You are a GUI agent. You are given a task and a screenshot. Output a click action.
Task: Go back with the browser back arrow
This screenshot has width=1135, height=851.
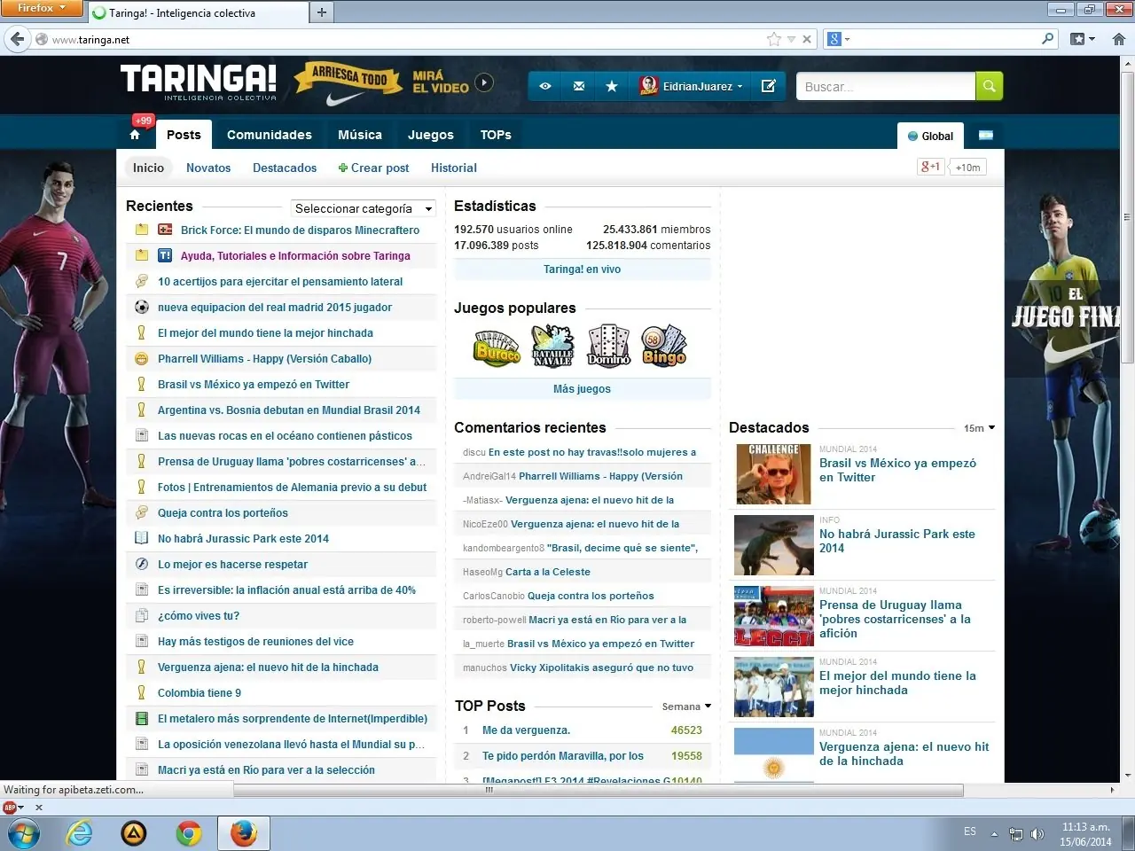click(18, 39)
